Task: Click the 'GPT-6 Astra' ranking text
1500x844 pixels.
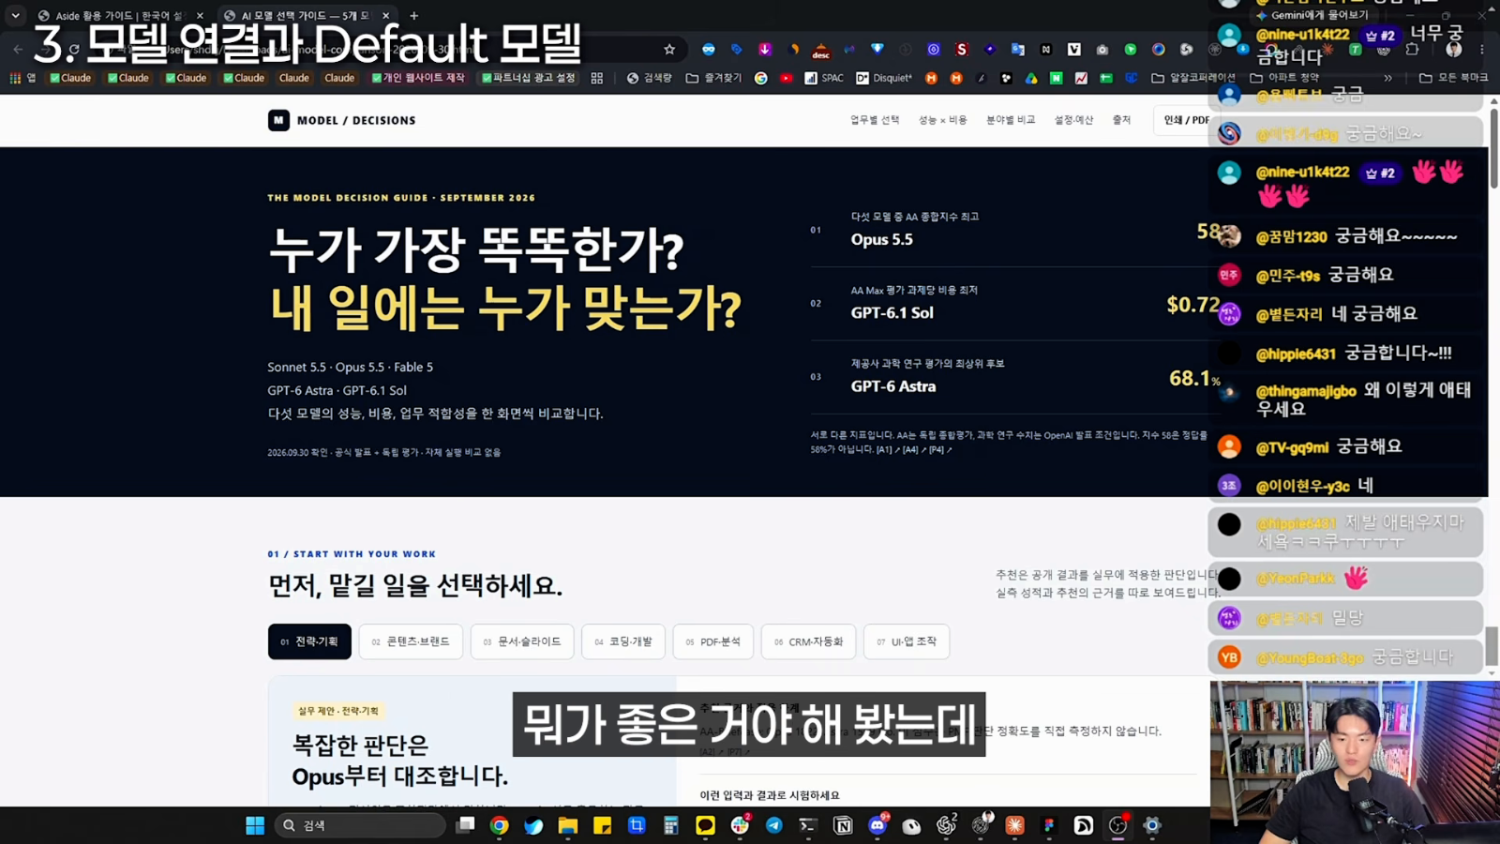Action: pos(893,386)
